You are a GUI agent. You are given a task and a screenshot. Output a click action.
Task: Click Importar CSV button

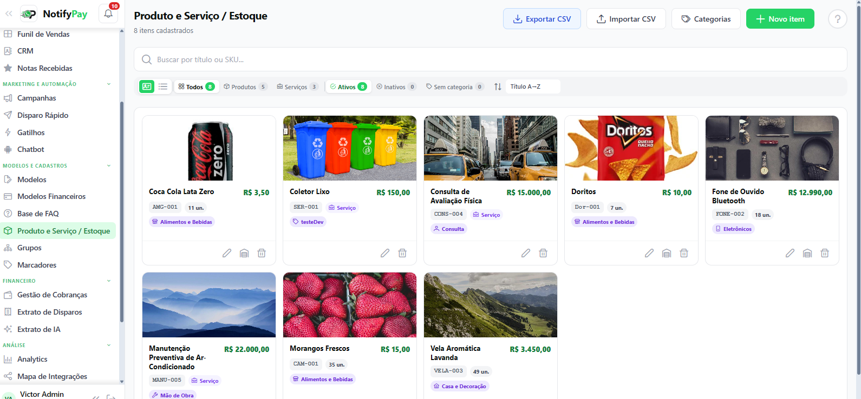[x=626, y=19]
